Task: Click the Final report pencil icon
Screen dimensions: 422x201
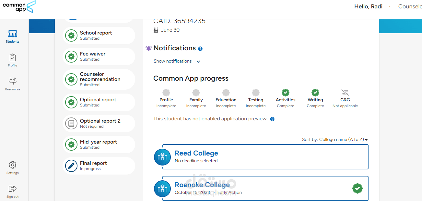Action: click(71, 166)
